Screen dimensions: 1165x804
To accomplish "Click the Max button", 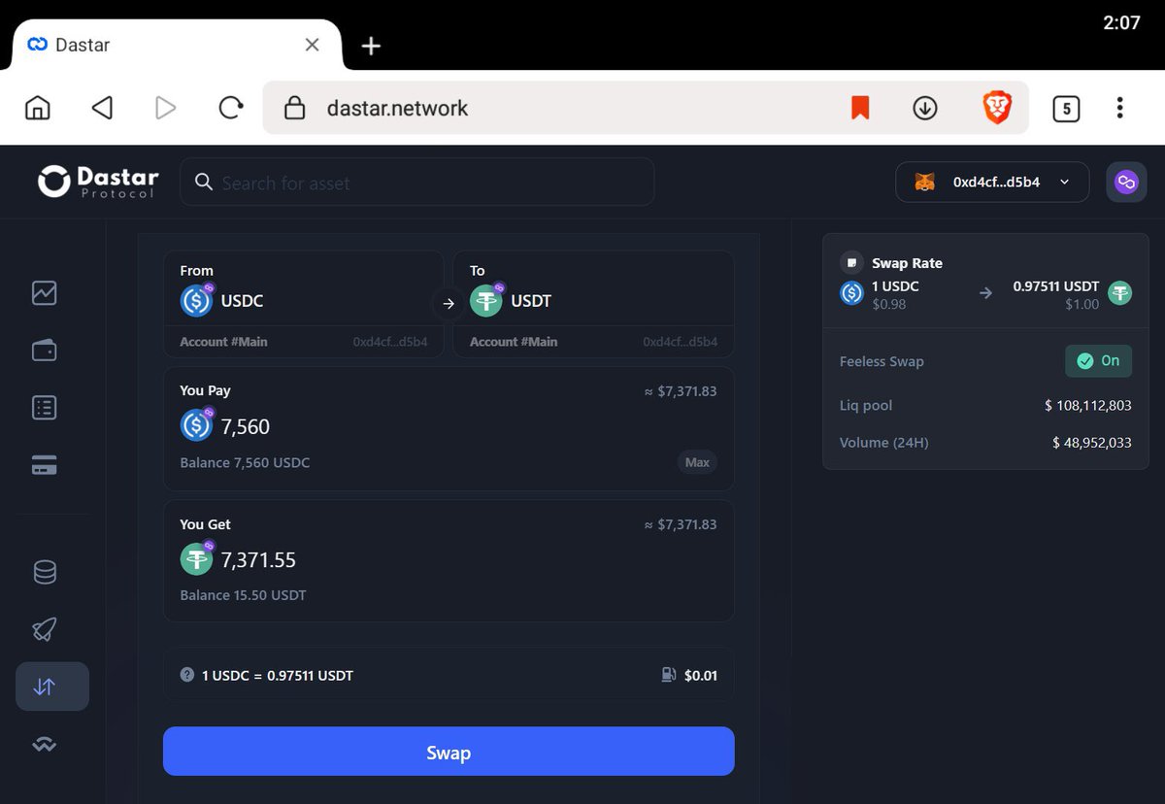I will coord(697,462).
